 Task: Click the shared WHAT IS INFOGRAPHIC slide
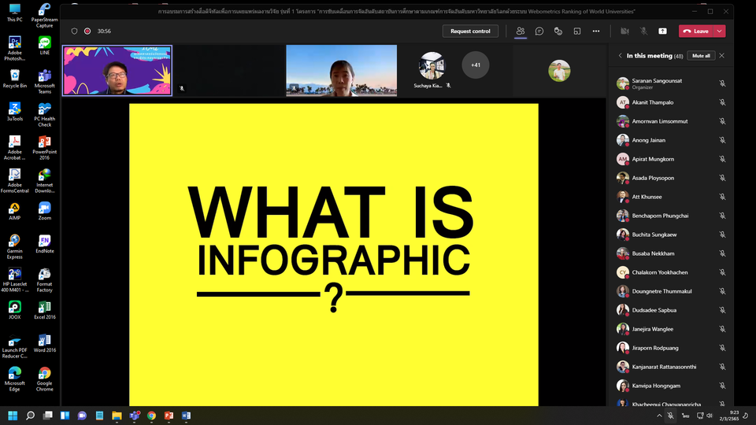coord(334,254)
